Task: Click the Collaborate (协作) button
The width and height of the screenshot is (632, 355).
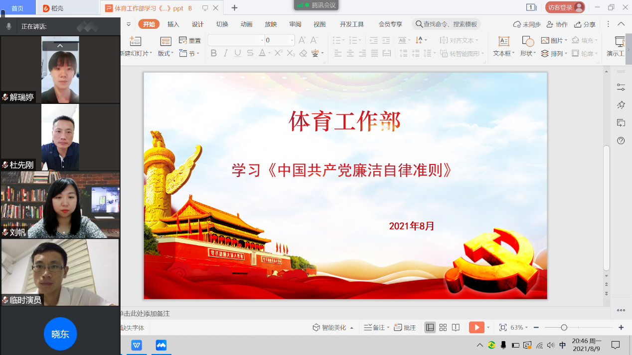Action: [557, 24]
